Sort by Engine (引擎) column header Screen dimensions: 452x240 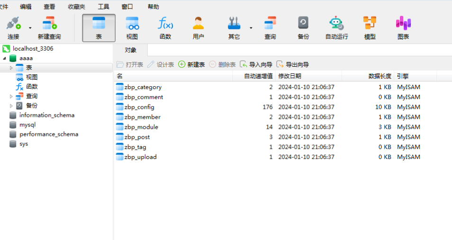[415, 76]
